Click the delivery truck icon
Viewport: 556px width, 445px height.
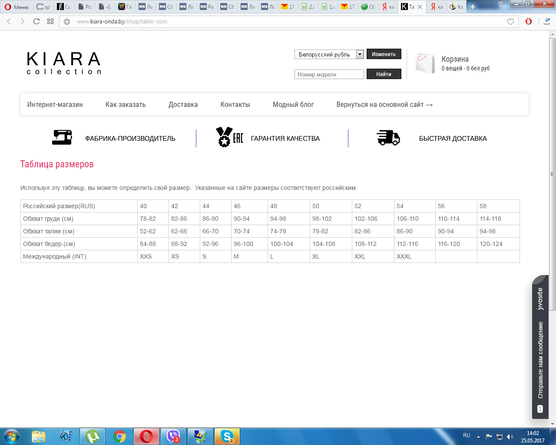388,138
